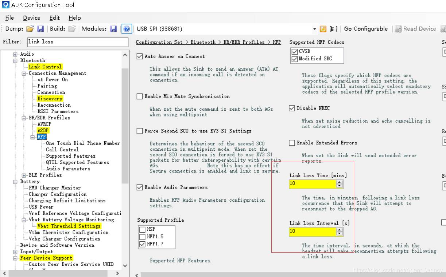Click the Build folder icon
The image size is (446, 277).
[72, 29]
